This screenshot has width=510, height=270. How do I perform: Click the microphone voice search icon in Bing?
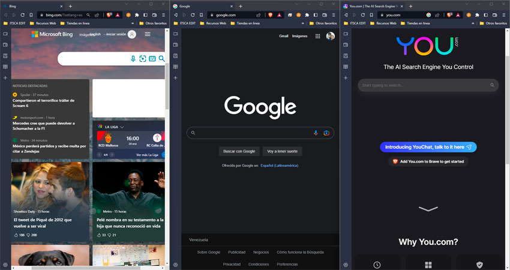pos(133,59)
